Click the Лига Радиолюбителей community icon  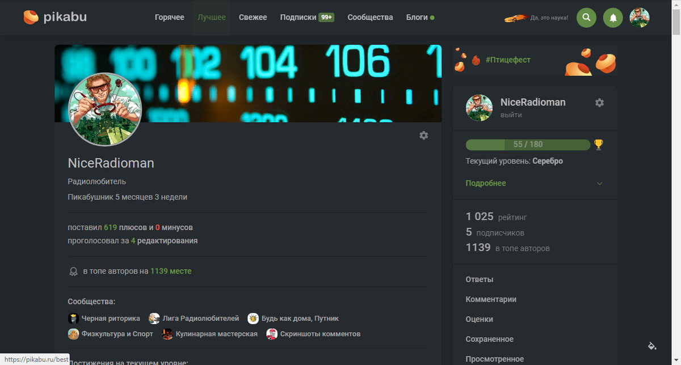(x=154, y=318)
